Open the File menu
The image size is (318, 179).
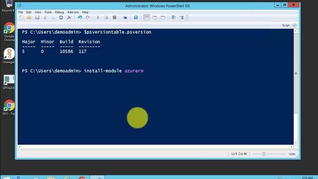[x=20, y=12]
